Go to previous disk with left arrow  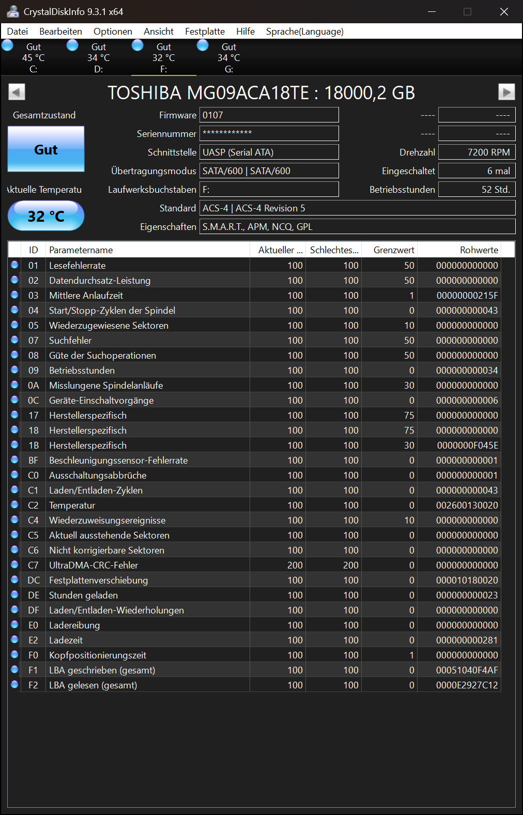[17, 92]
